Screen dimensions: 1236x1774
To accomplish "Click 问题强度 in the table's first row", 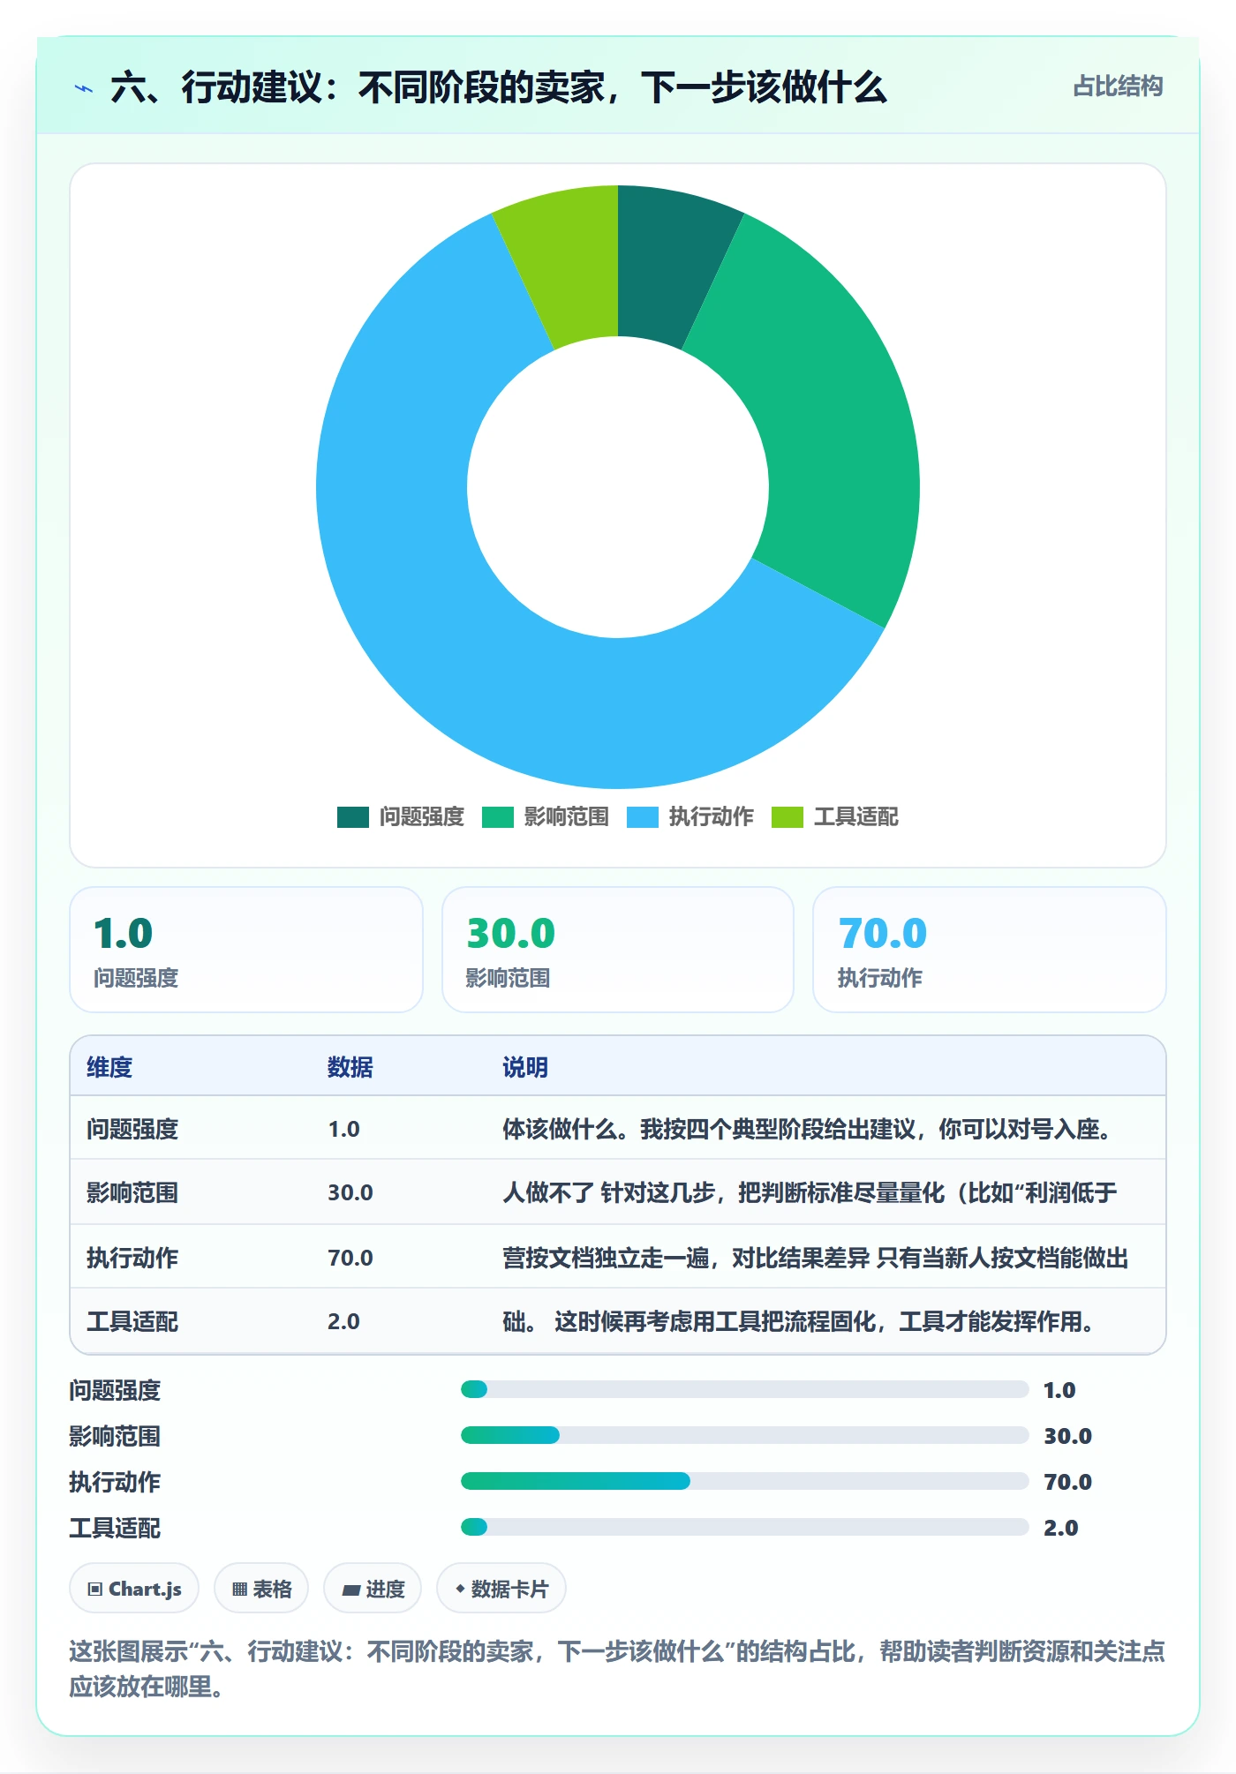I will click(132, 1129).
